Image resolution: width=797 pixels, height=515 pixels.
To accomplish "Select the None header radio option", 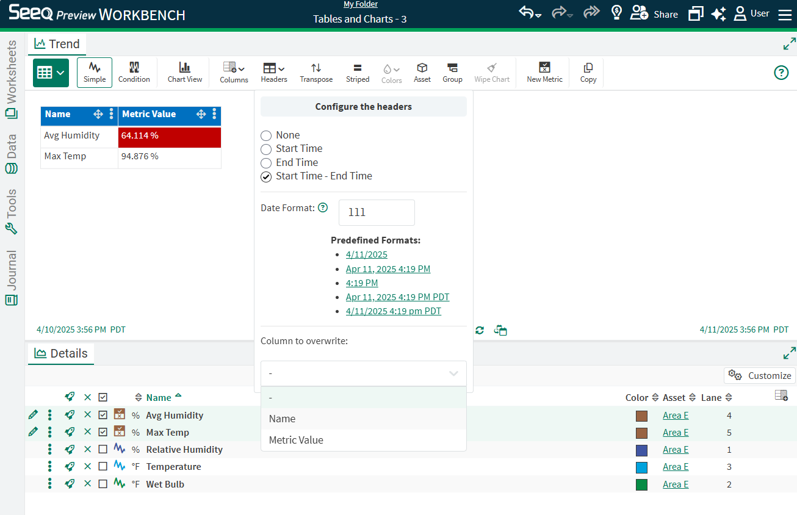I will pyautogui.click(x=266, y=135).
